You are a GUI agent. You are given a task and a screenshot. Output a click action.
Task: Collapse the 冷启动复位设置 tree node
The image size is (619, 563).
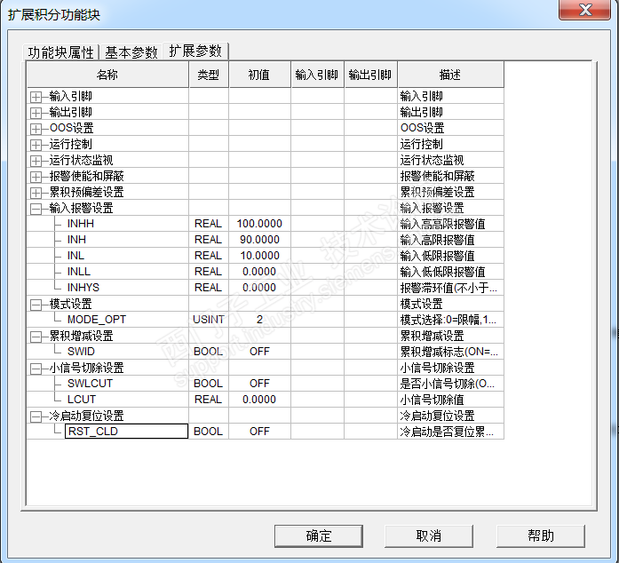pyautogui.click(x=36, y=416)
